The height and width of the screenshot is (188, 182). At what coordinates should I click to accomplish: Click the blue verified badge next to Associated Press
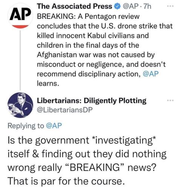point(117,6)
